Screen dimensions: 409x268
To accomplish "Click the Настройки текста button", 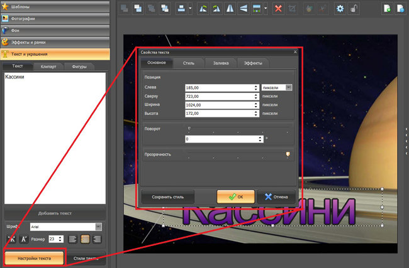I will tap(34, 259).
